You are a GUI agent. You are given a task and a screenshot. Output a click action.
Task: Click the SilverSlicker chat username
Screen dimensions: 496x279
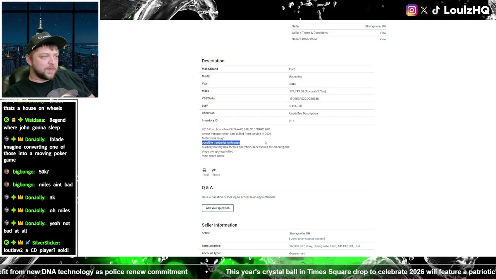[x=46, y=243]
